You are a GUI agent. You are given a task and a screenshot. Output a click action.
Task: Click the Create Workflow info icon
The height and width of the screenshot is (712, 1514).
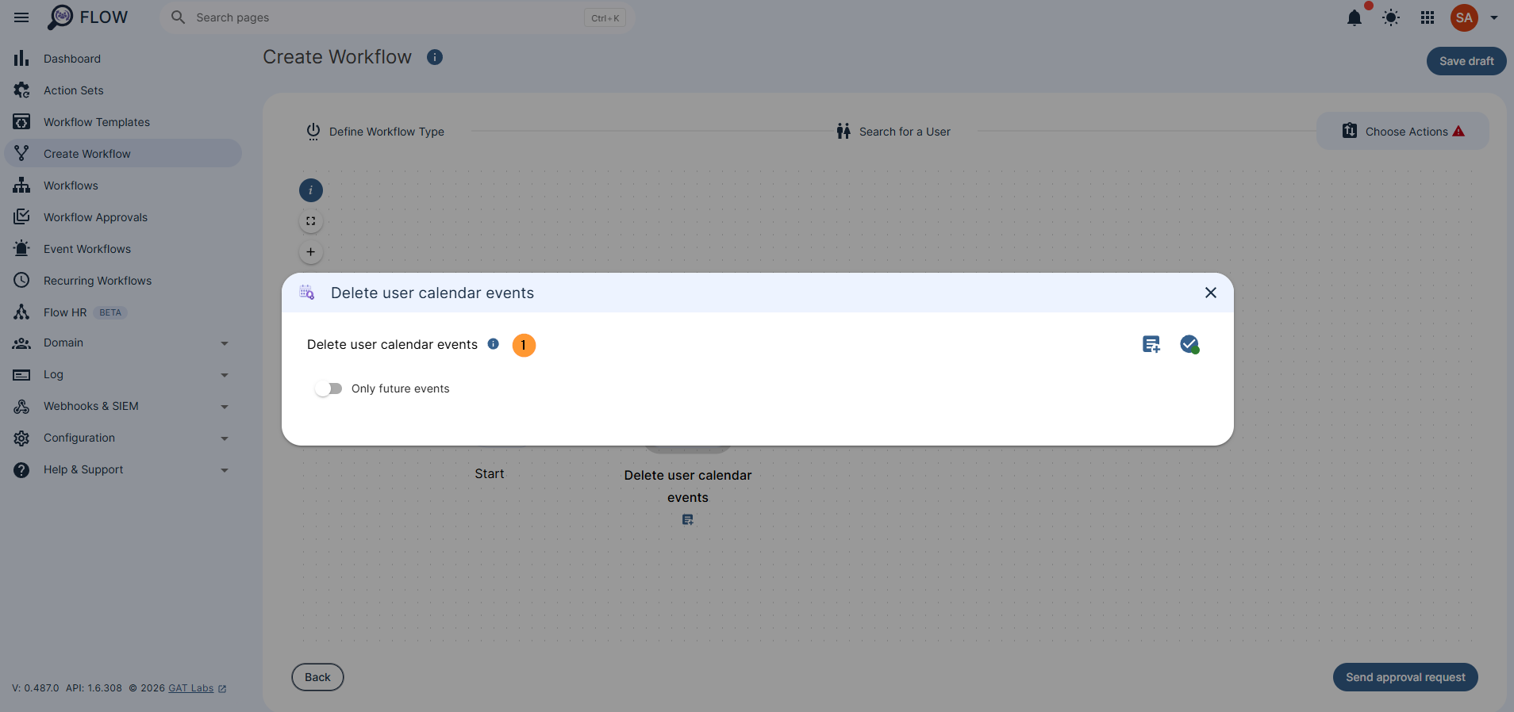[x=435, y=57]
